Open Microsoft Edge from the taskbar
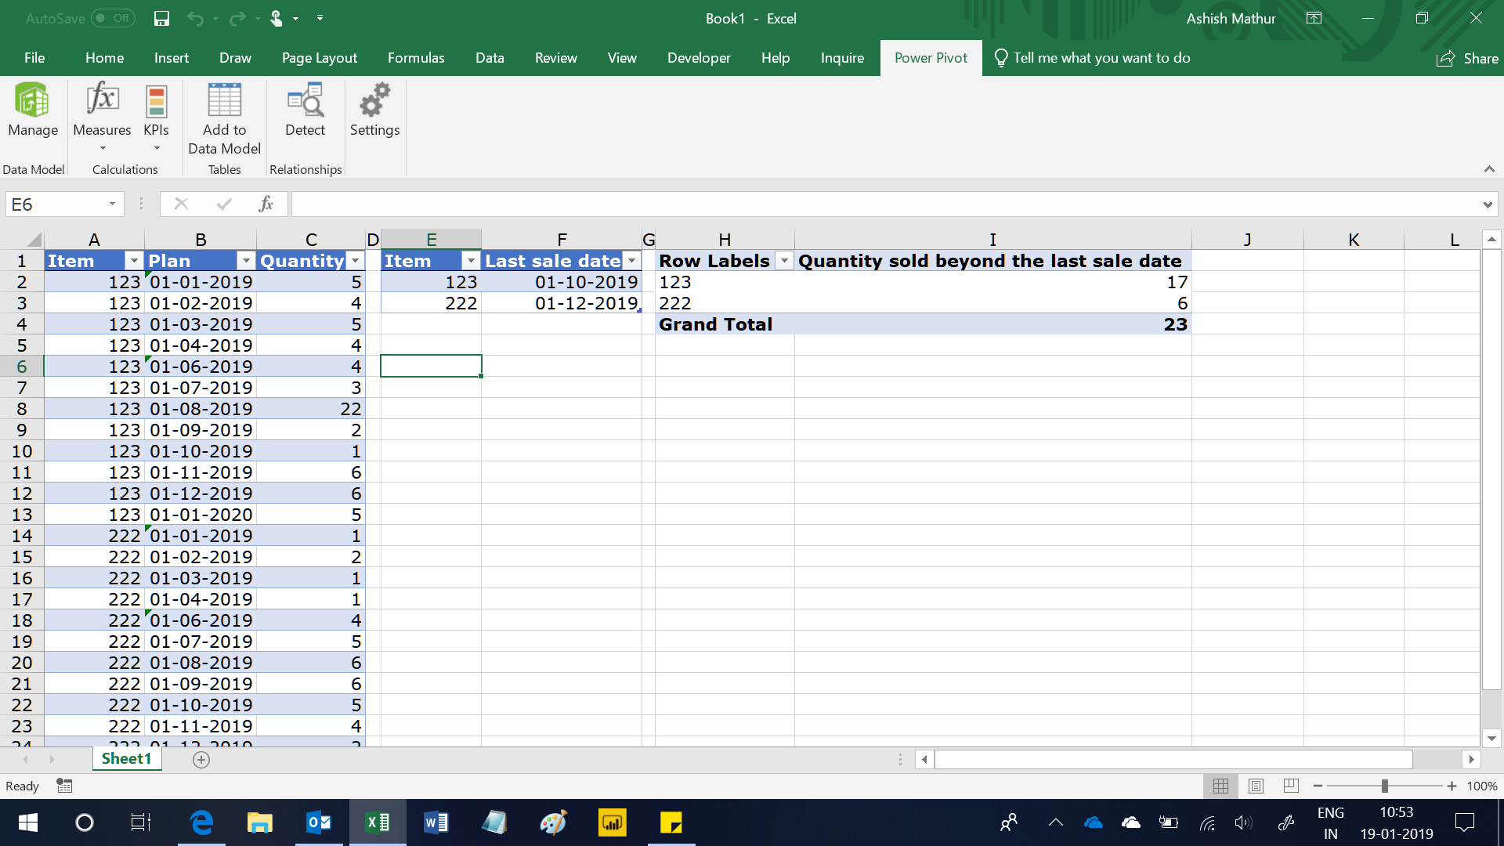1504x846 pixels. tap(202, 822)
